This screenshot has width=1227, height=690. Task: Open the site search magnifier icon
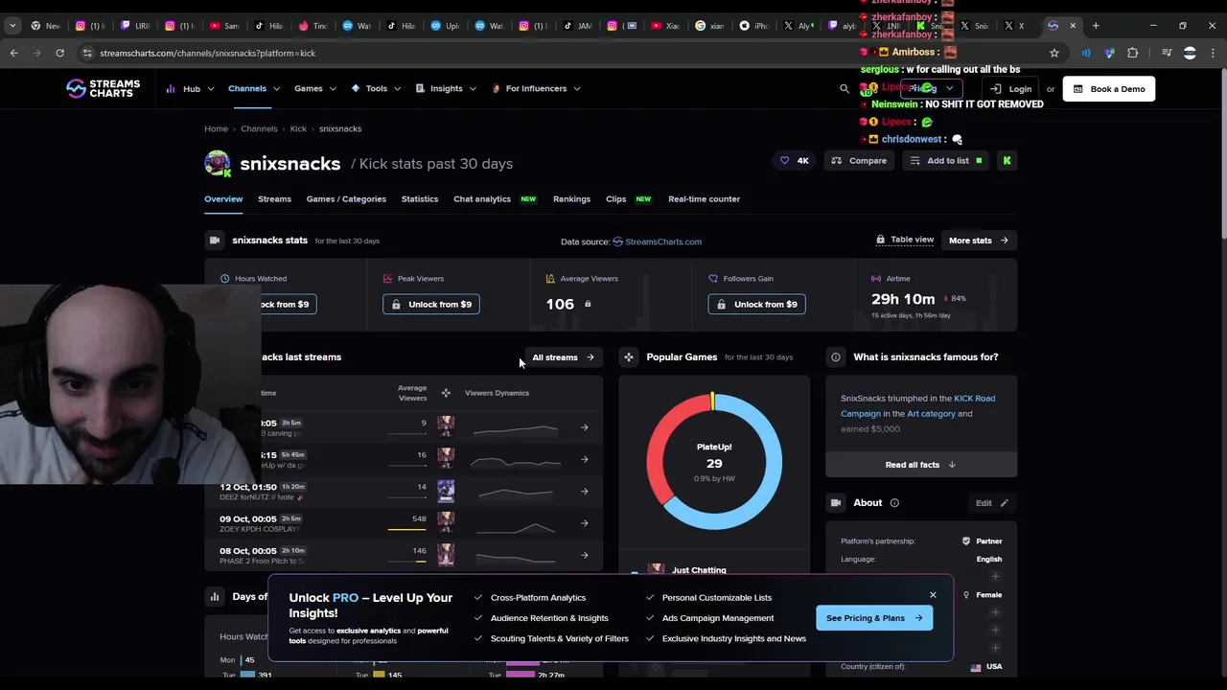point(845,88)
